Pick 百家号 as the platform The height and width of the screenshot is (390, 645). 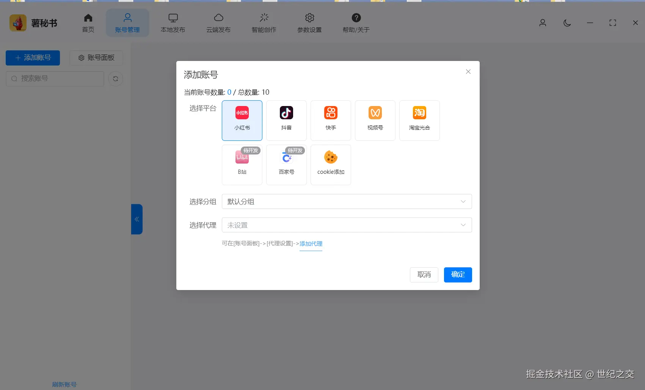[286, 165]
